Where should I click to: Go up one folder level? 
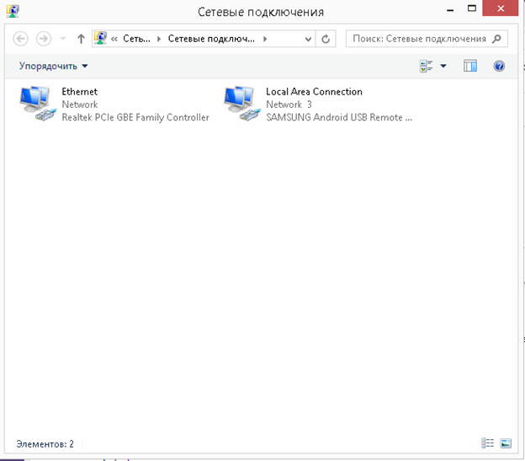tap(81, 39)
